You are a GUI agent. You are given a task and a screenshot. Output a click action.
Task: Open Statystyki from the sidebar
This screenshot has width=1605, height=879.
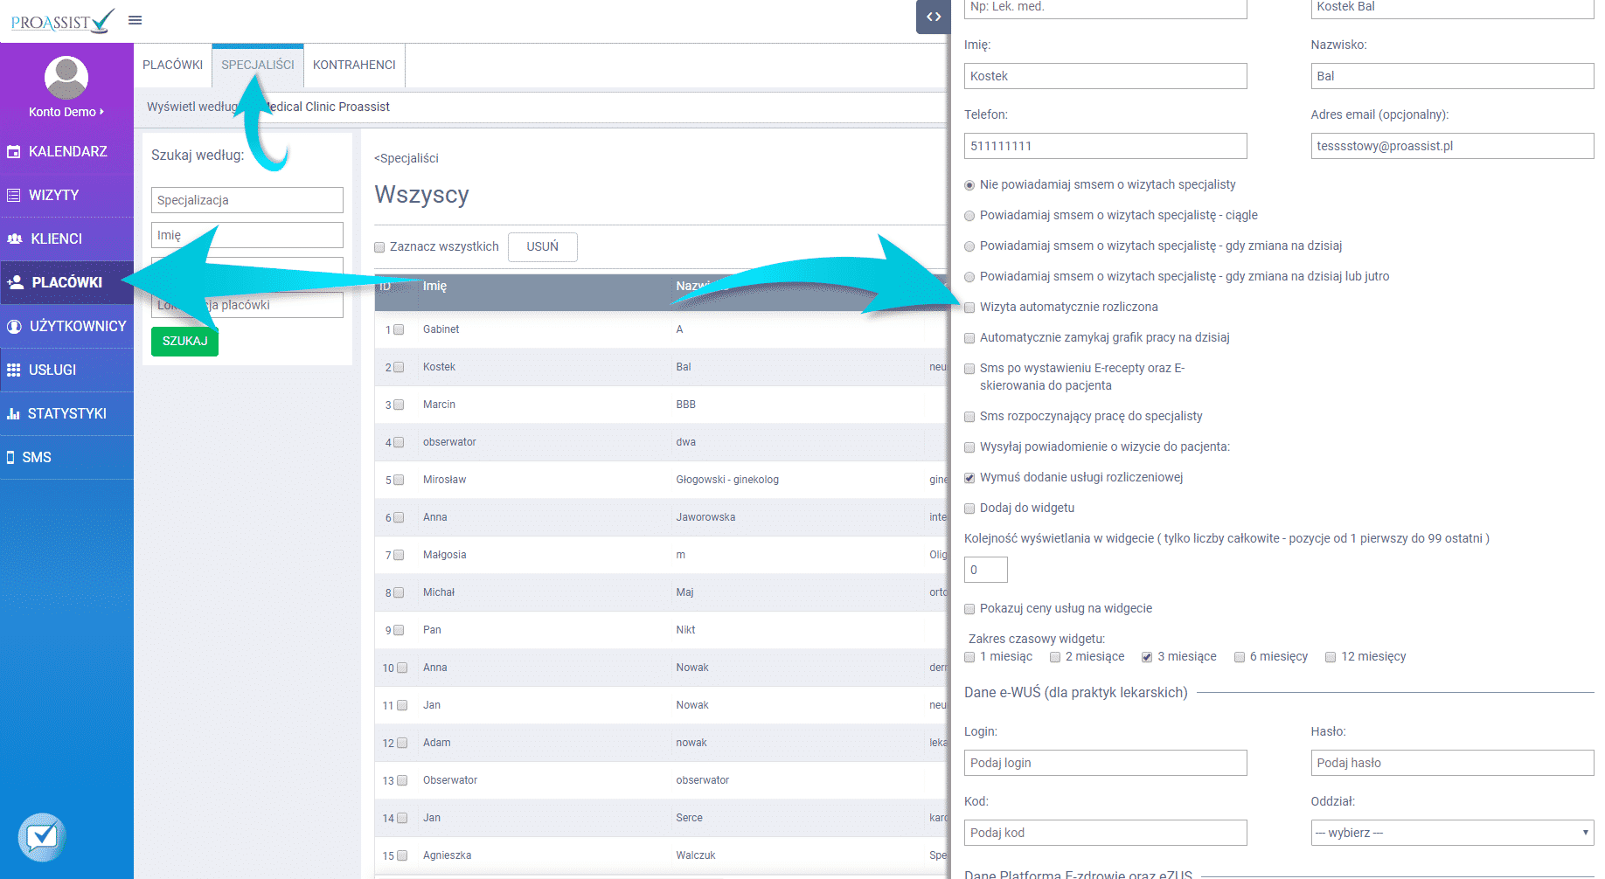(66, 413)
